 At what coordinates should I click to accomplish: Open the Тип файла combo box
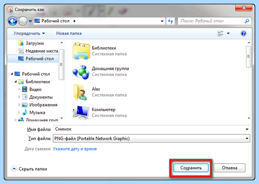pyautogui.click(x=152, y=138)
